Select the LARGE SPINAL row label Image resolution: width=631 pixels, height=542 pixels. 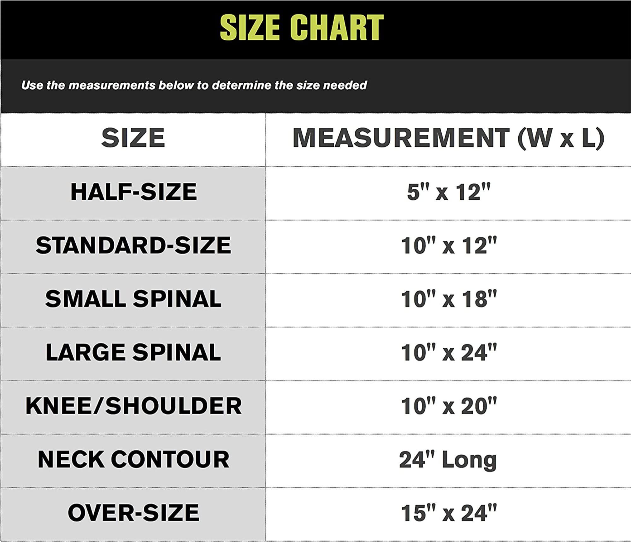[133, 352]
